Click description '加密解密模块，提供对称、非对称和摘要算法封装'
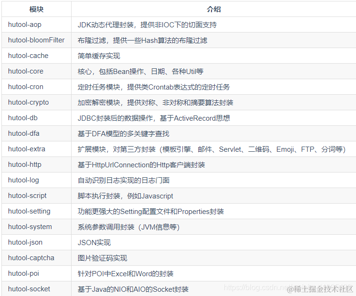Image resolution: width=356 pixels, height=296 pixels. pos(155,103)
